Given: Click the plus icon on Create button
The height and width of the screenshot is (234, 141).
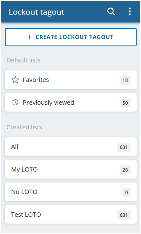Looking at the screenshot, I should tap(30, 37).
